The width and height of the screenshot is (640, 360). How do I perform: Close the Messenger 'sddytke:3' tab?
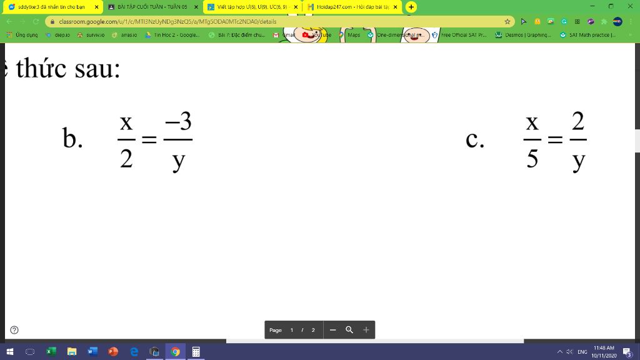[97, 7]
